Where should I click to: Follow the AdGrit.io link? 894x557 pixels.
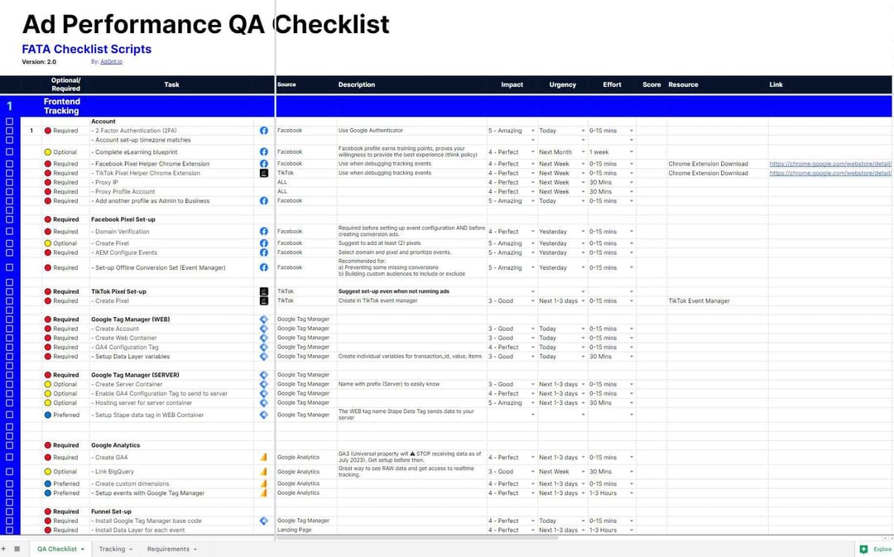coord(111,61)
